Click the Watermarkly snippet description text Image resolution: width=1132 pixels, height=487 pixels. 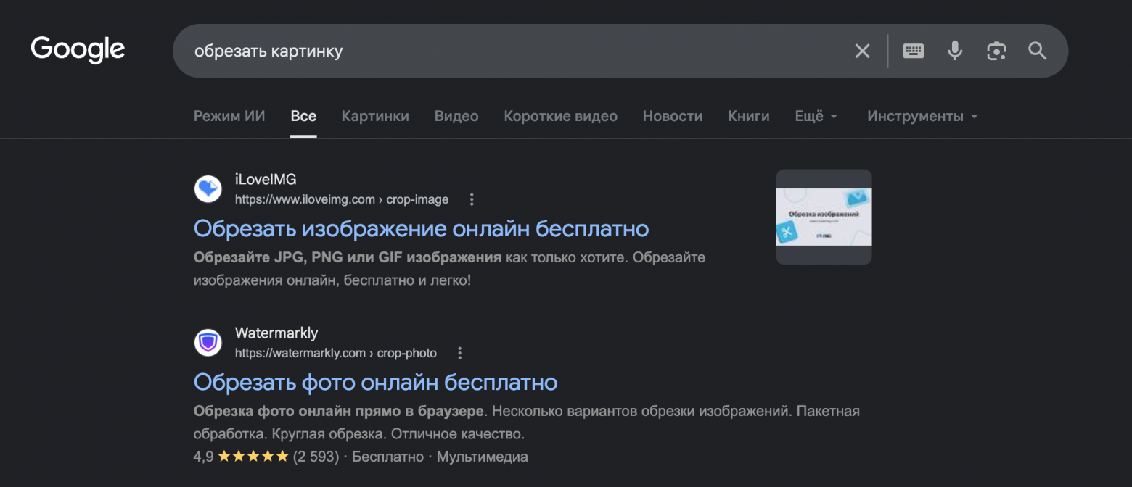[x=526, y=423]
